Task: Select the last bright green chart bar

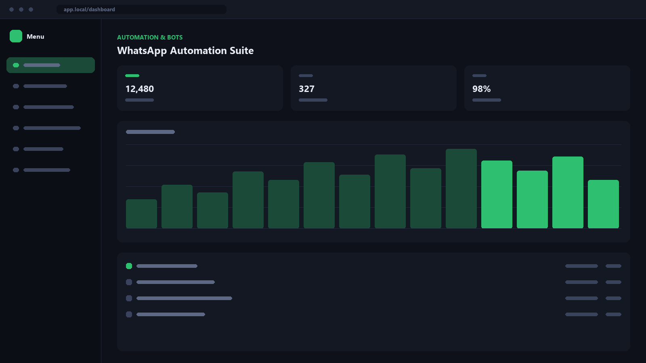Action: (x=603, y=204)
